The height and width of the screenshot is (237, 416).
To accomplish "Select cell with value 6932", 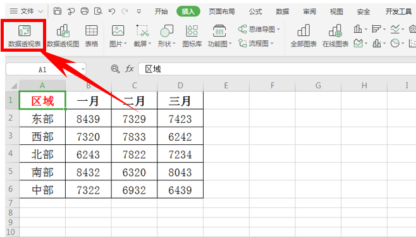I will click(x=134, y=189).
